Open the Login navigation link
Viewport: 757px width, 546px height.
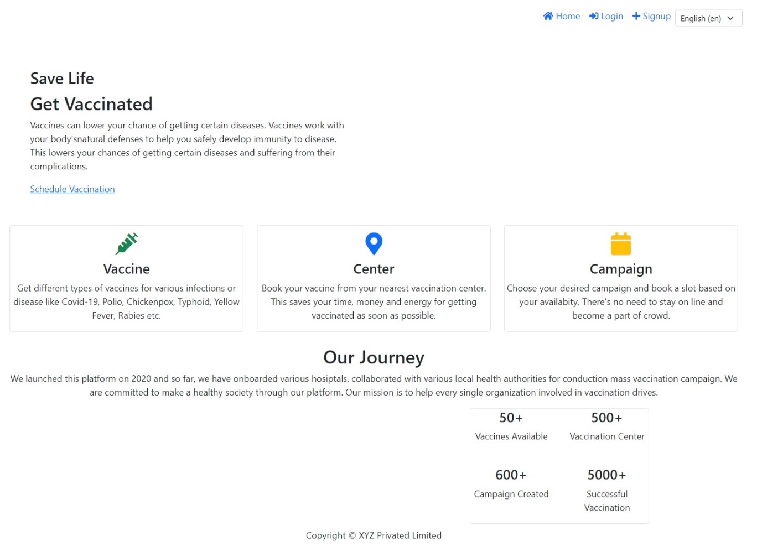pos(611,16)
